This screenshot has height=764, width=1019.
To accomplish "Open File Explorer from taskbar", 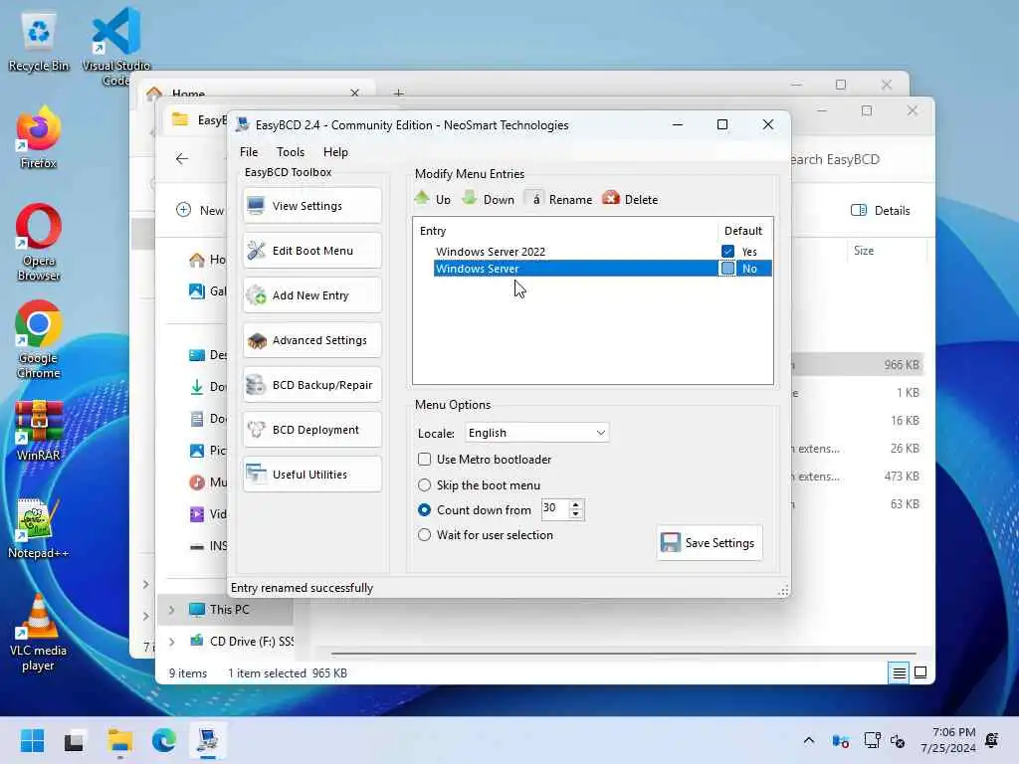I will coord(120,740).
